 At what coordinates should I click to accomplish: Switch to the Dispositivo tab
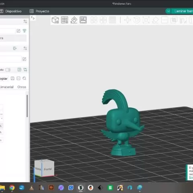tap(11, 11)
